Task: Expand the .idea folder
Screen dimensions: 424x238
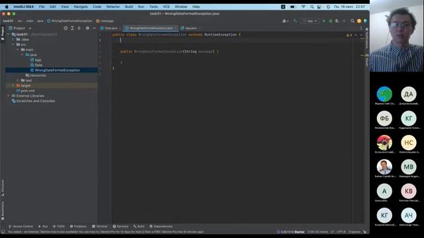Action: pyautogui.click(x=13, y=40)
